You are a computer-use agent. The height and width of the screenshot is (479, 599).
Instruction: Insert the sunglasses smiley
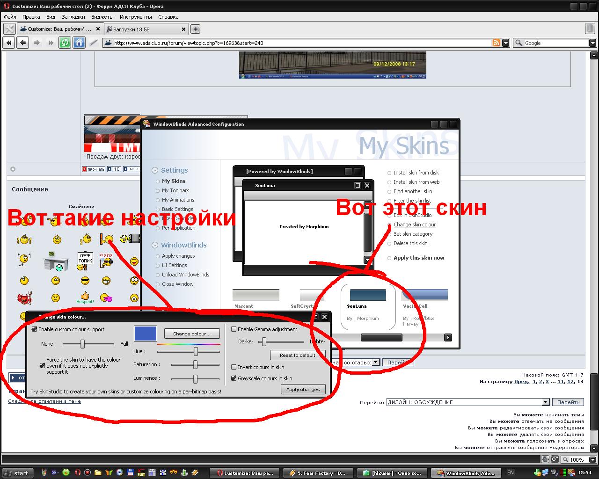[x=85, y=281]
